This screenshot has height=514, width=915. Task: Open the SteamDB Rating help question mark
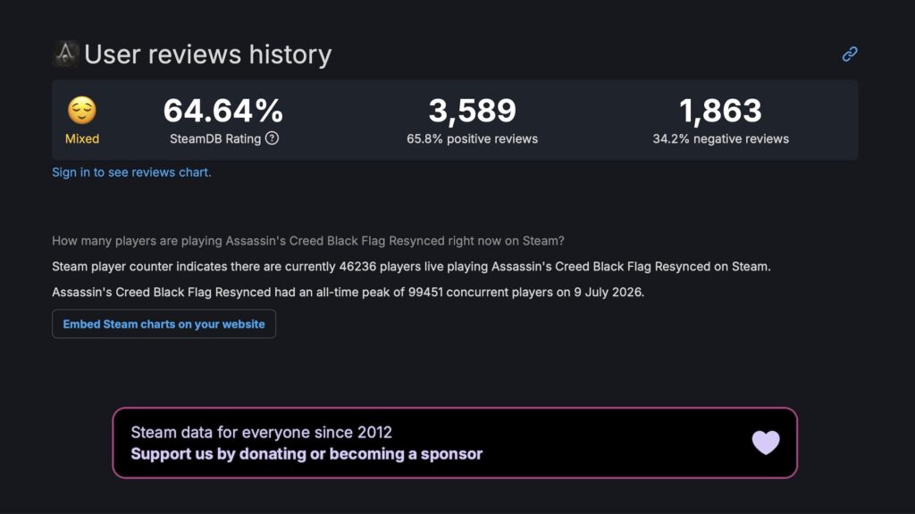click(x=272, y=138)
